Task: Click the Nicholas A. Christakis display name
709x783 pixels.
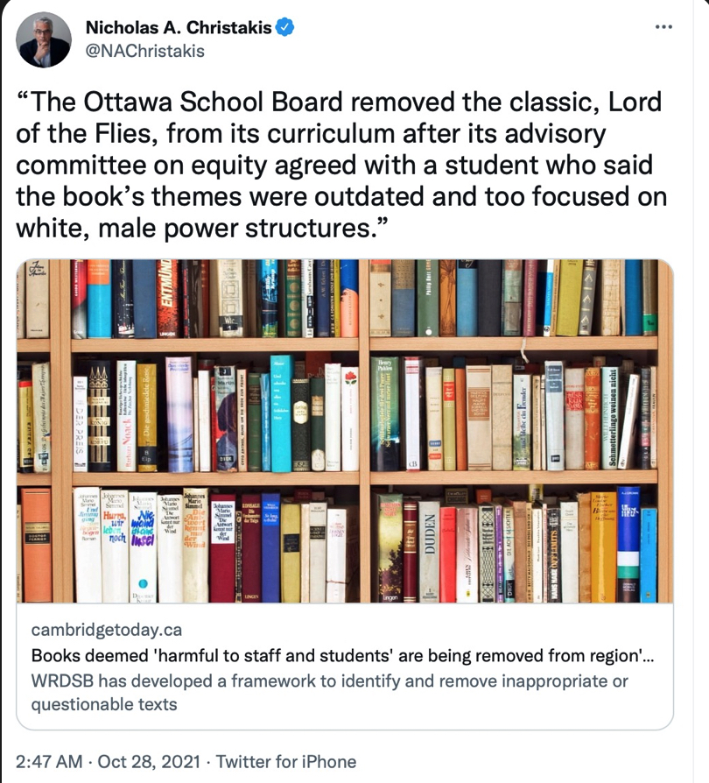Action: tap(179, 28)
